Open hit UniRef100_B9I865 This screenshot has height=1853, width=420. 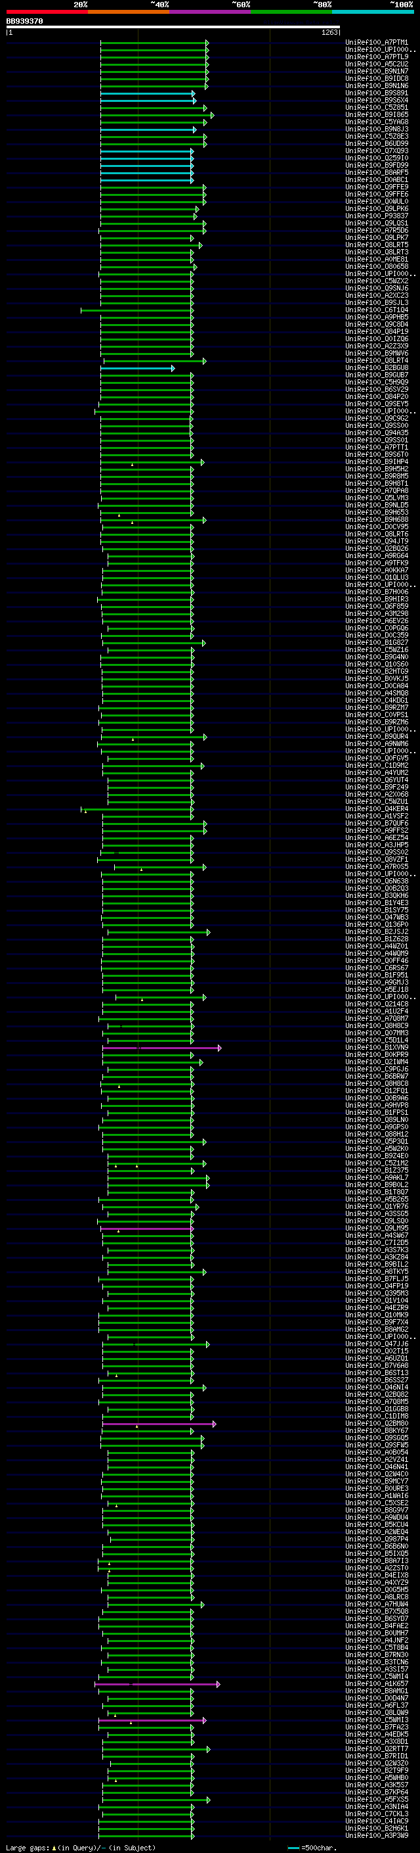(x=377, y=114)
